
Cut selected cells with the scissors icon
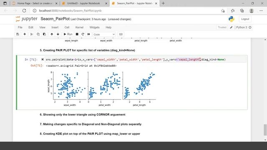pos(32,34)
